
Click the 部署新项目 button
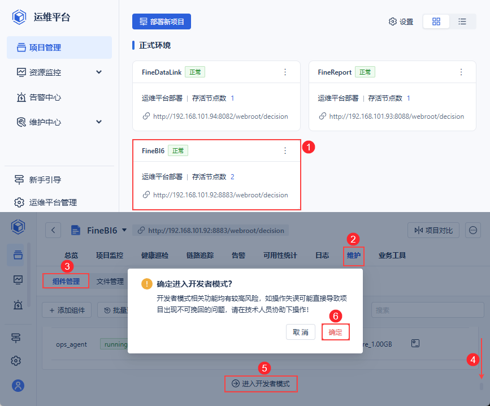pos(162,21)
